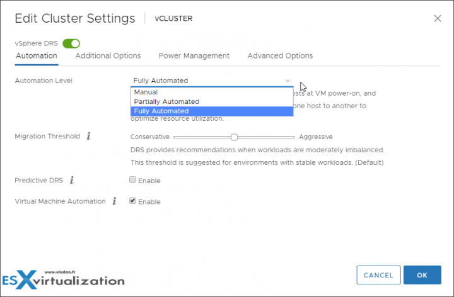This screenshot has width=454, height=297.
Task: Click the Migration Threshold label text
Action: [x=47, y=136]
